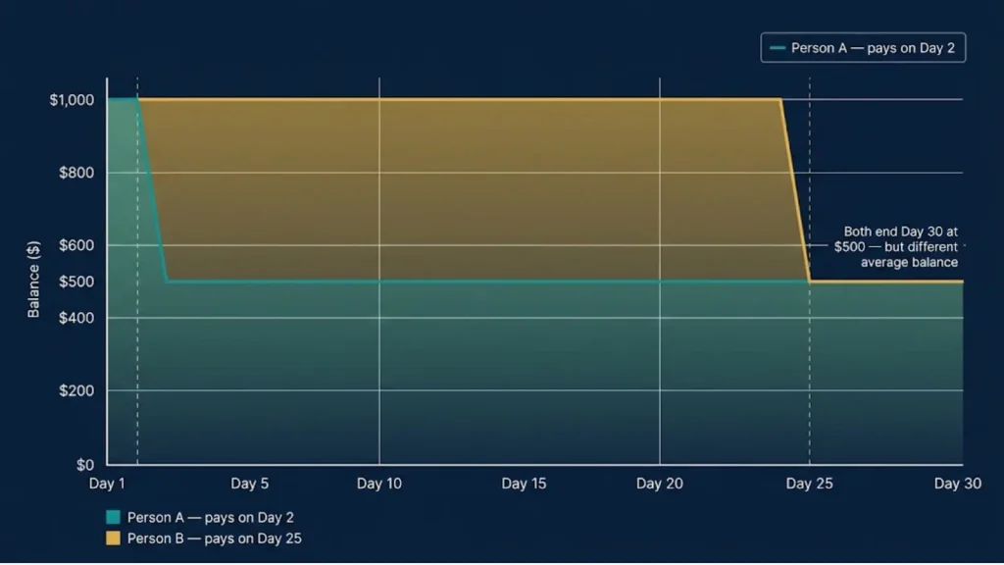
Task: Click the teal Person A legend swatch
Action: pyautogui.click(x=113, y=518)
